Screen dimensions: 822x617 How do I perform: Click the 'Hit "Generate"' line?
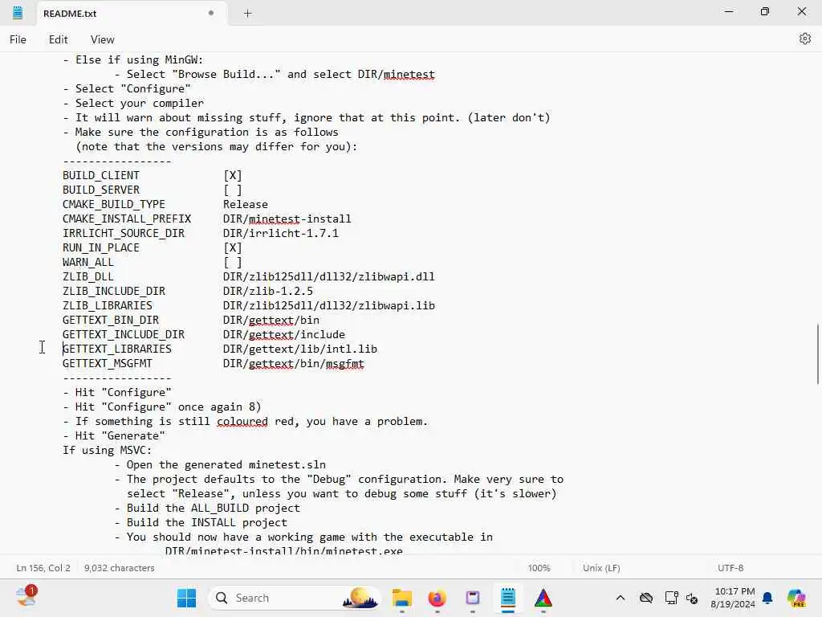pyautogui.click(x=114, y=435)
